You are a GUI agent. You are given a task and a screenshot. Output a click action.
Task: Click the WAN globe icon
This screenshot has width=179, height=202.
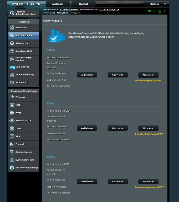coord(12,113)
